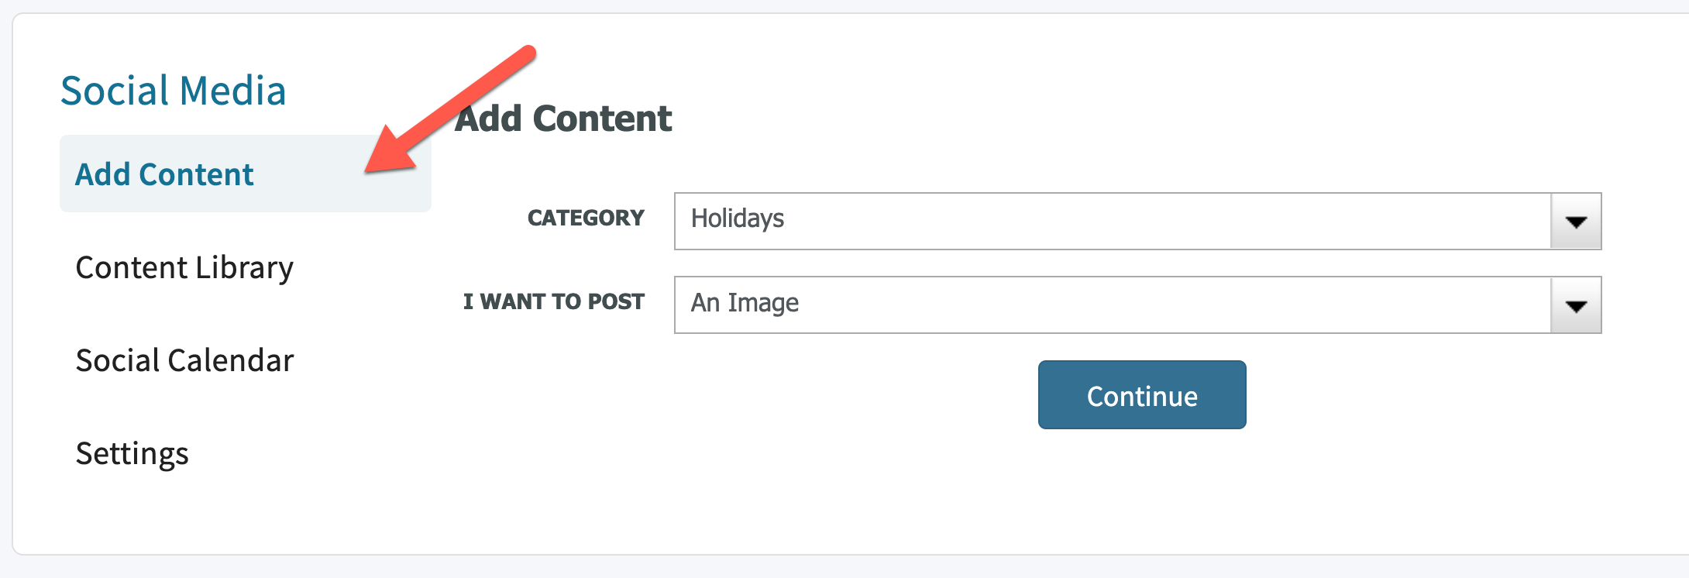Click the An Image text in the post type field
This screenshot has height=578, width=1689.
(745, 303)
